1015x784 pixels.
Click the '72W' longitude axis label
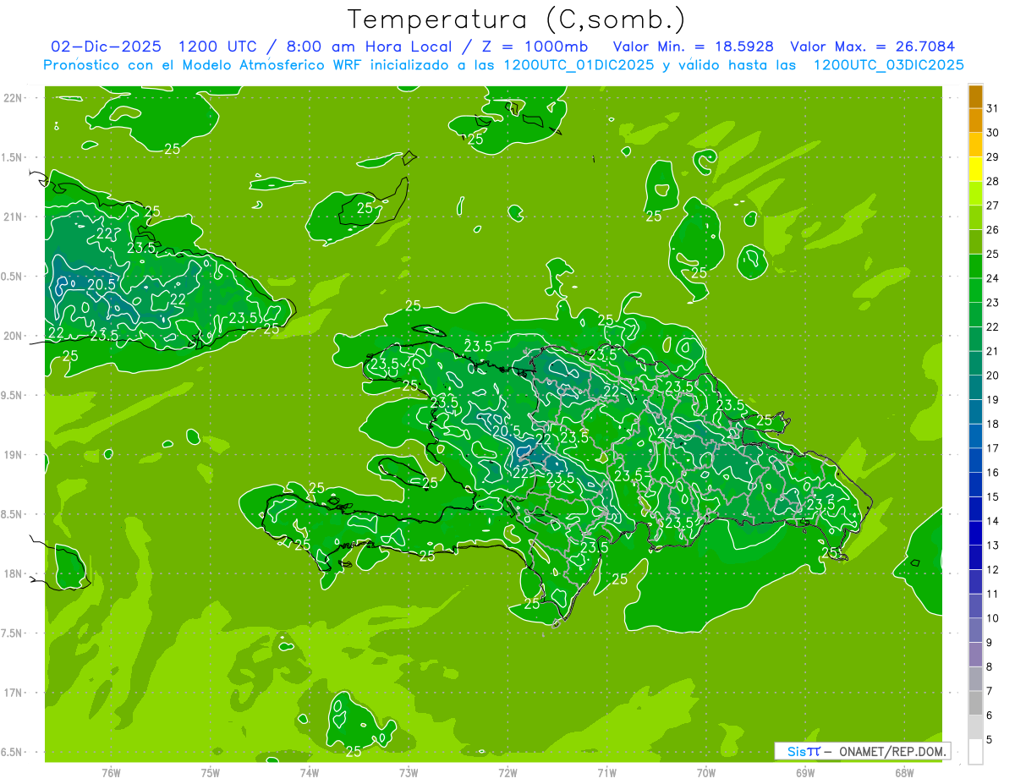coord(507,772)
